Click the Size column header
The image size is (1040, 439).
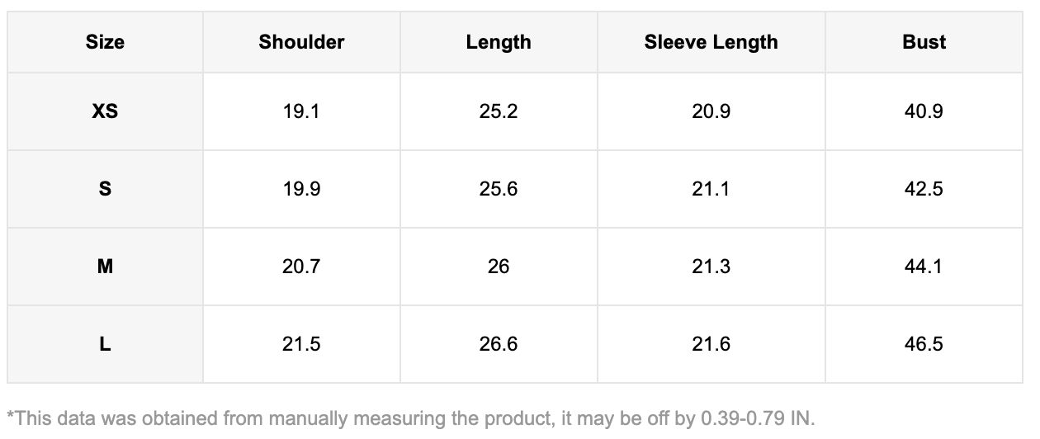pyautogui.click(x=105, y=42)
